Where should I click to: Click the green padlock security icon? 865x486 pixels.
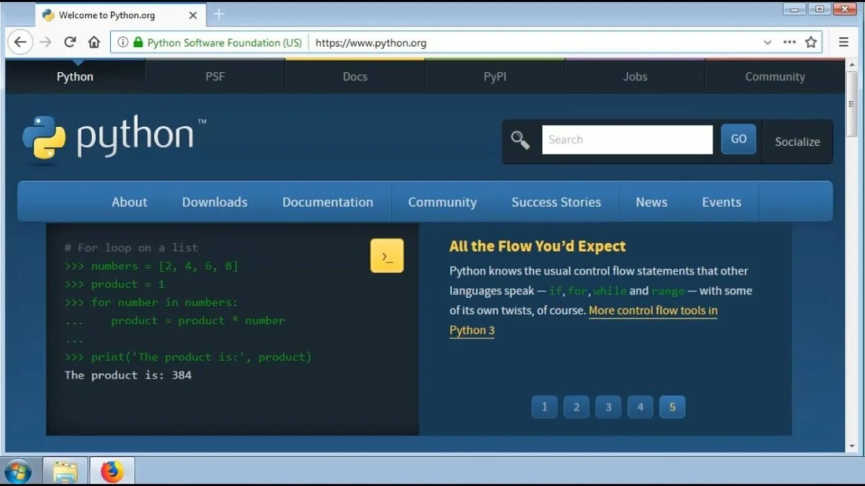(x=138, y=43)
